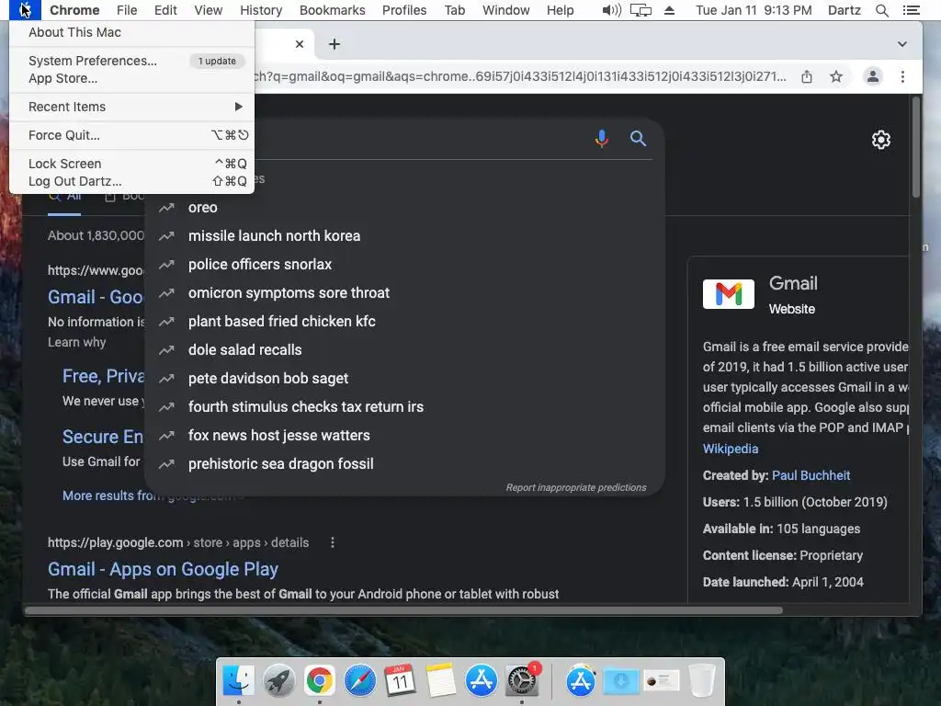Open the History menu
Screen dimensions: 941x706
tap(261, 10)
